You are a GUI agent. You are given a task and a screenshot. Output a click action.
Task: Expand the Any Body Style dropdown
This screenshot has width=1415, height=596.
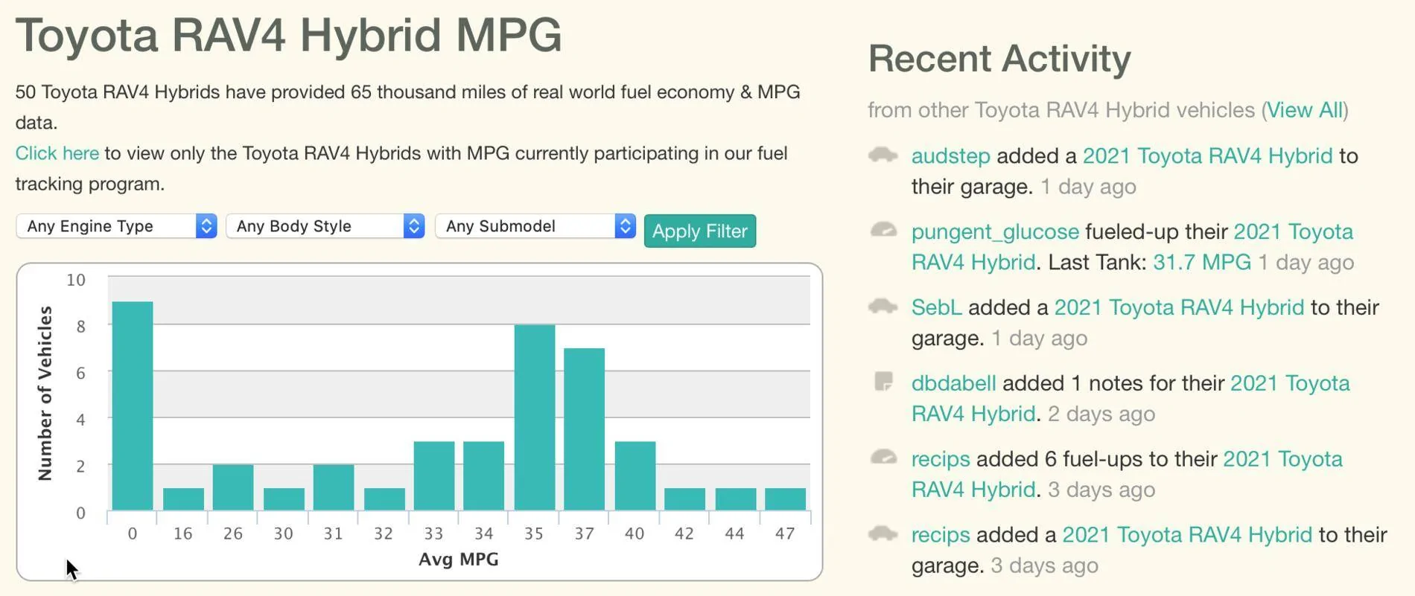pos(325,225)
